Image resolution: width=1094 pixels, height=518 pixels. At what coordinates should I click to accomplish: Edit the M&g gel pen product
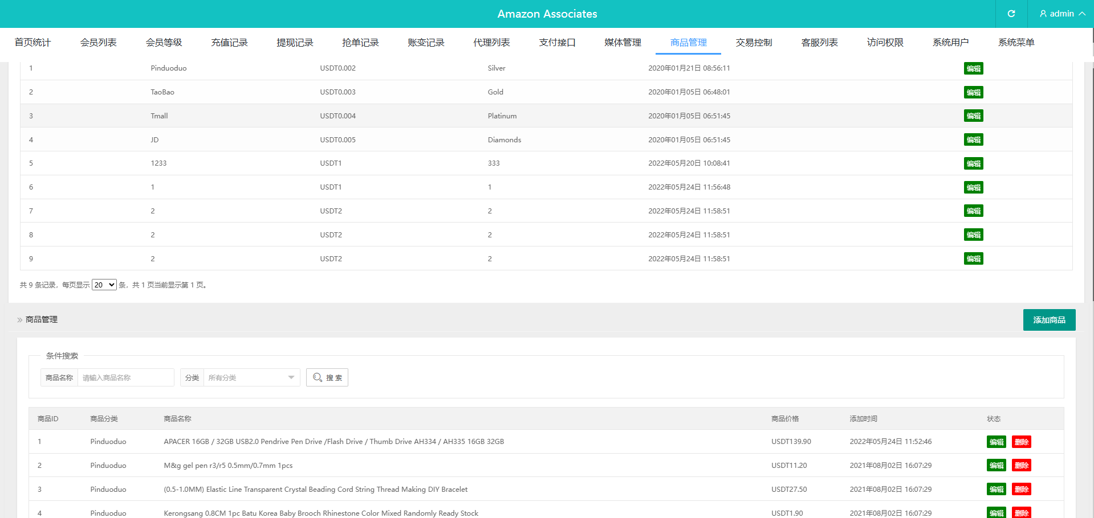coord(996,466)
